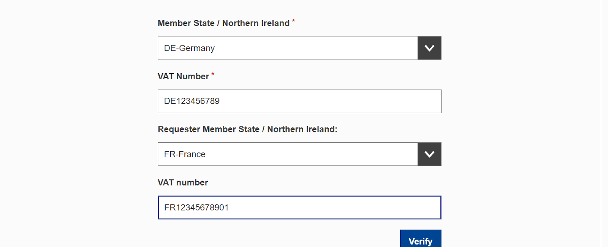Click the Verify button
This screenshot has width=608, height=247.
pyautogui.click(x=421, y=239)
